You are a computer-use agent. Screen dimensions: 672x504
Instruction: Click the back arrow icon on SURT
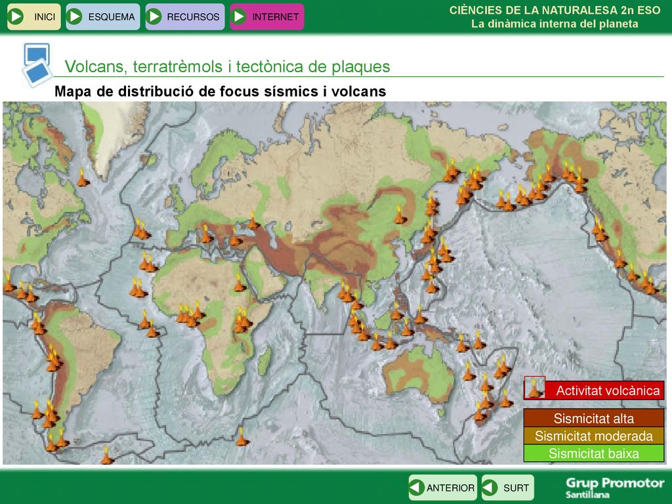[x=490, y=488]
